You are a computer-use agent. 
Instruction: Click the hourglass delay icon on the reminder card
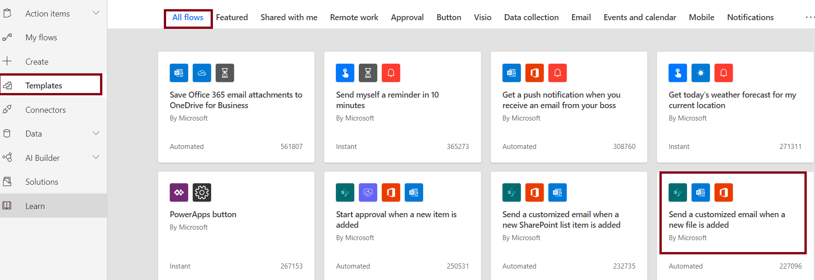[368, 73]
